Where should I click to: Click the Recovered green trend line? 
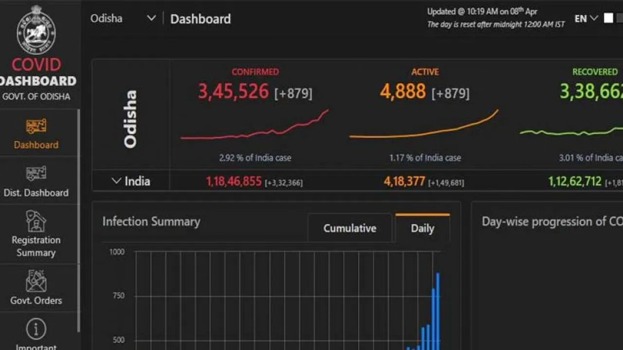[569, 132]
